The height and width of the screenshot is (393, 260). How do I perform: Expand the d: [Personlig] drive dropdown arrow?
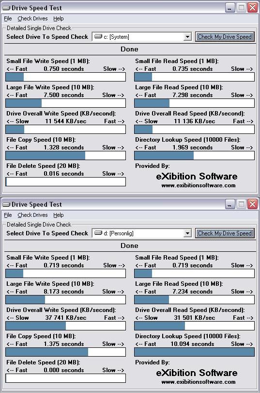pos(187,233)
